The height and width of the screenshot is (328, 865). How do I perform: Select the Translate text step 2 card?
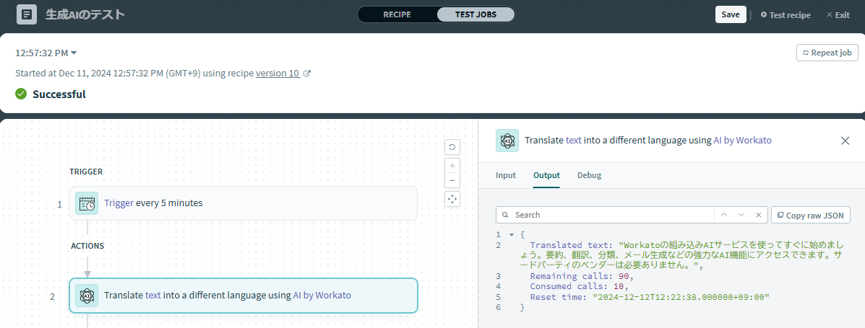244,296
